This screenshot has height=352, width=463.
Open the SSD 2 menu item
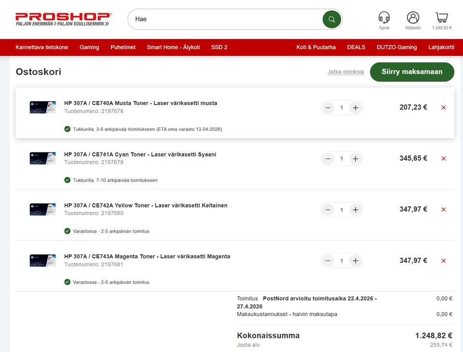coord(219,47)
